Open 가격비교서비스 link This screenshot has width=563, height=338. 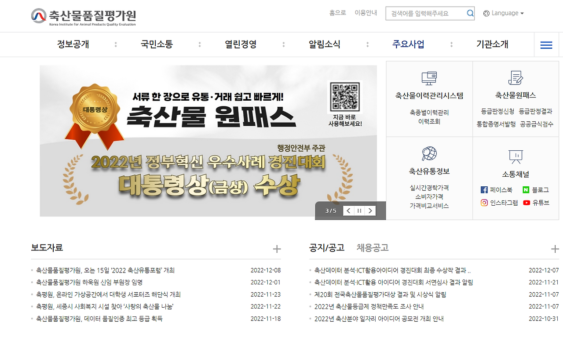429,206
